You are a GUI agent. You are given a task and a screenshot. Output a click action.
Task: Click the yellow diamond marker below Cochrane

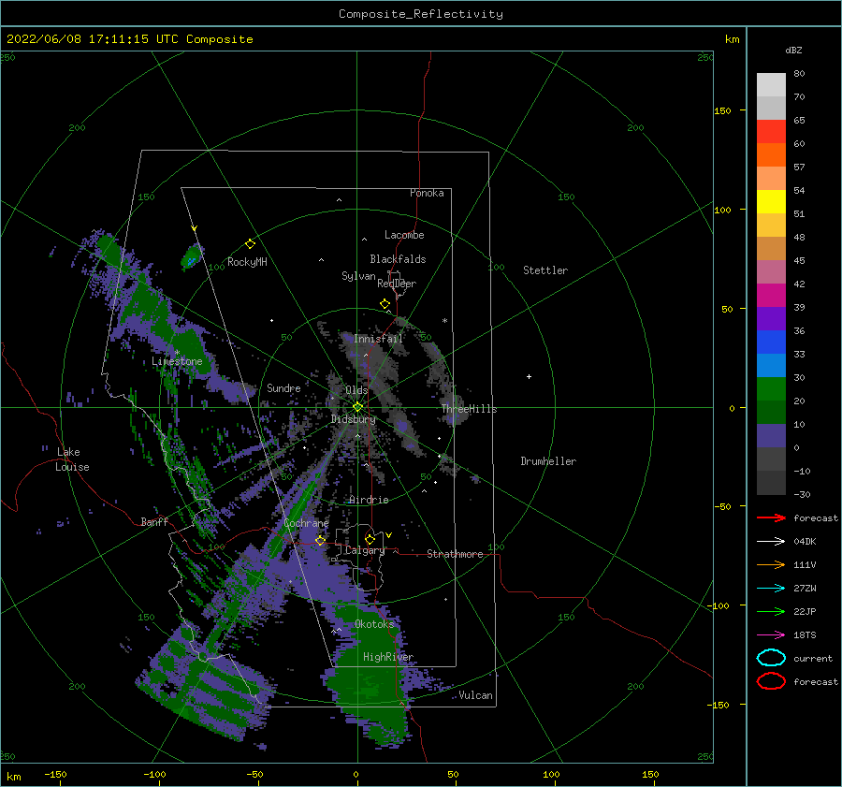pos(320,540)
